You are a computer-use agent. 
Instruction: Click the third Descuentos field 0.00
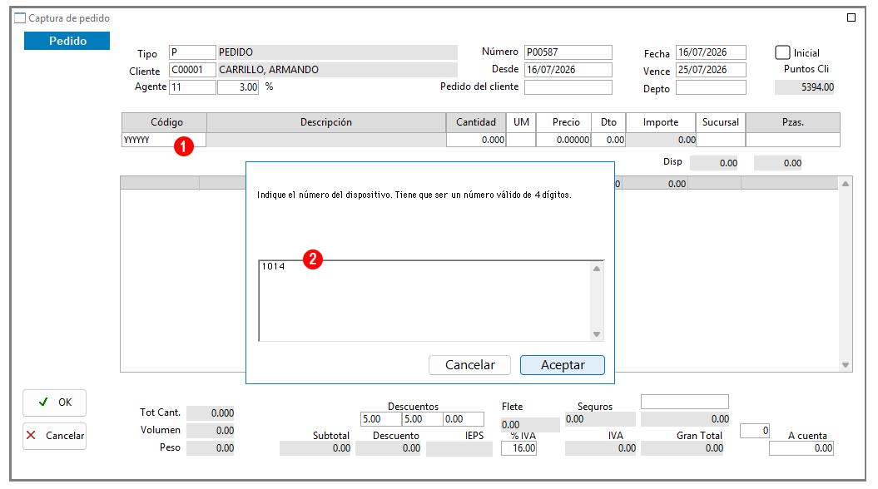tap(463, 419)
